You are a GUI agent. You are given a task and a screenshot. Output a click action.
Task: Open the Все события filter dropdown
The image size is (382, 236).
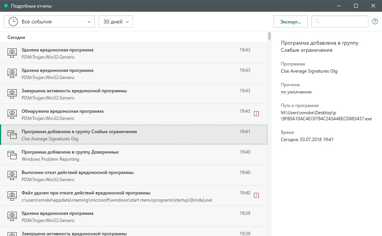(49, 22)
